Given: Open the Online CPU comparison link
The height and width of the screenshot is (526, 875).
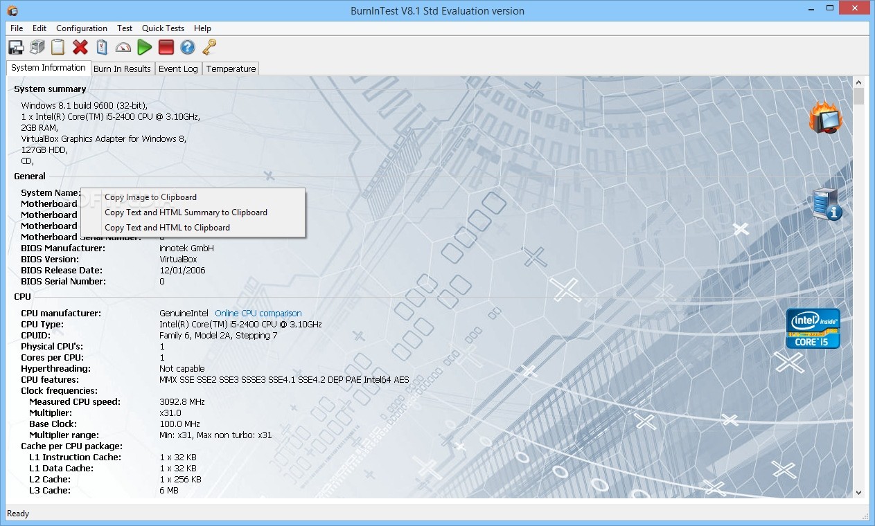Looking at the screenshot, I should click(258, 314).
